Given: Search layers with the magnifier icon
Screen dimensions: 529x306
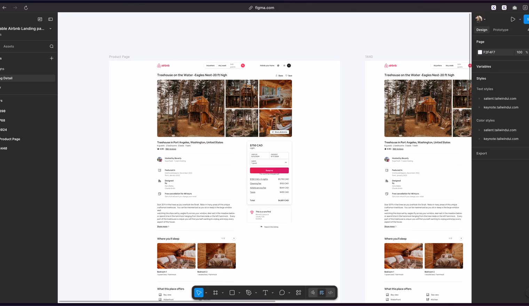Looking at the screenshot, I should pos(52,46).
